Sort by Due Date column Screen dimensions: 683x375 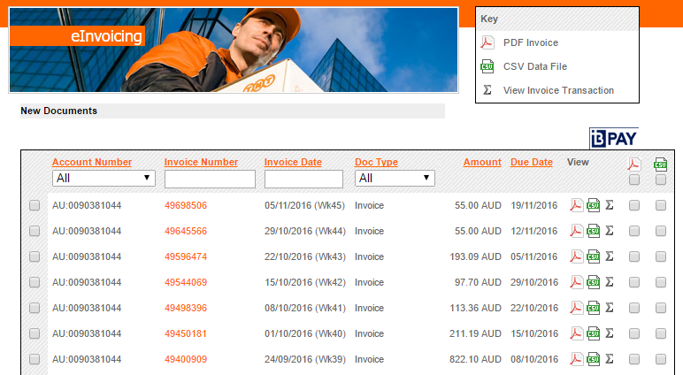532,162
